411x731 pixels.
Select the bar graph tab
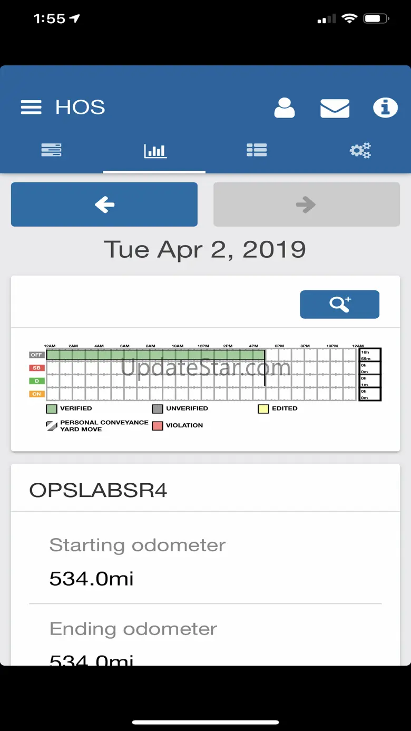tap(155, 151)
